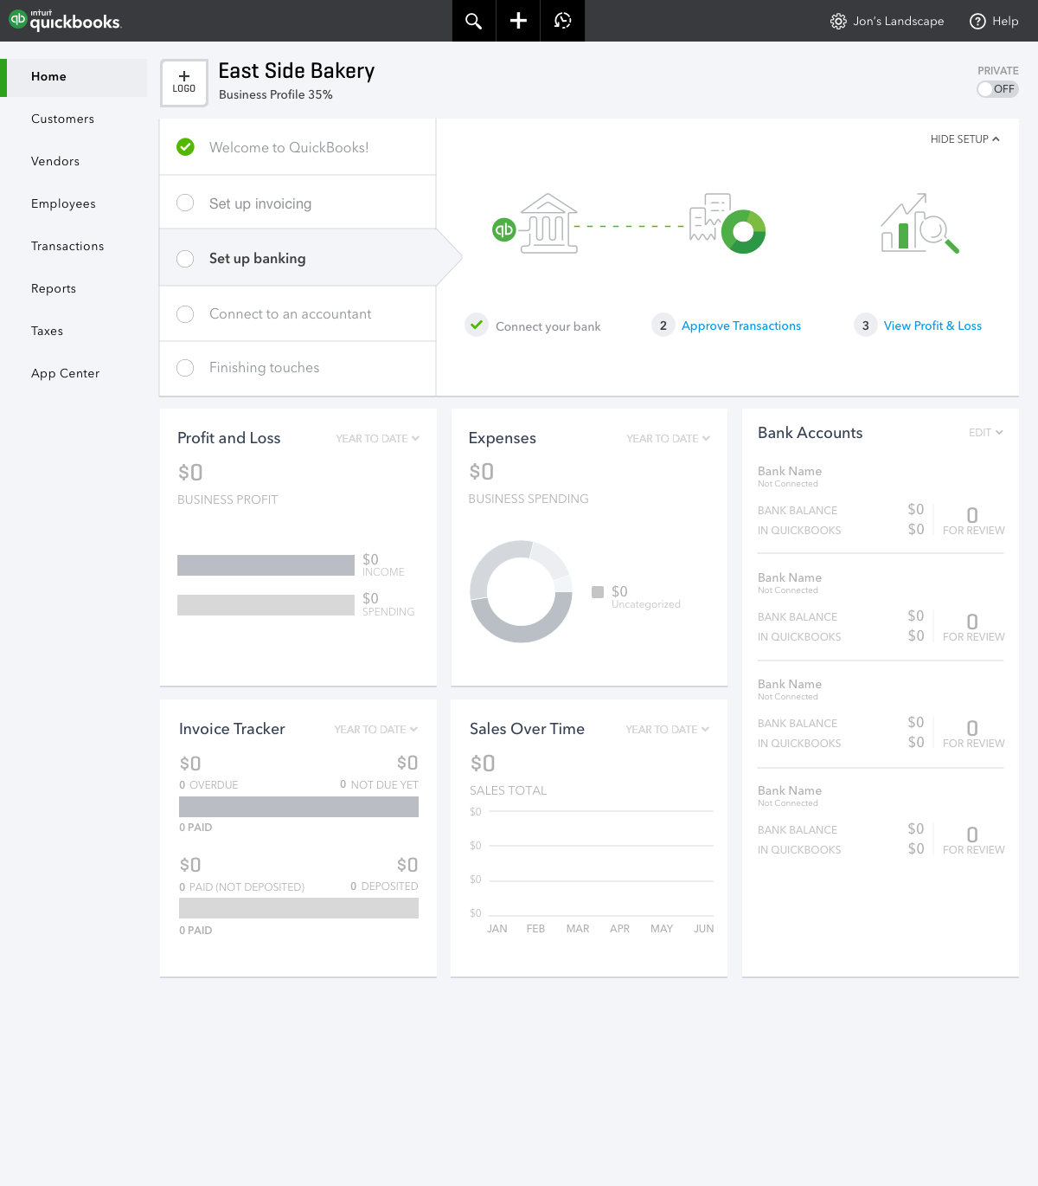Click the SALES TOTAL label
The height and width of the screenshot is (1186, 1038).
point(509,790)
